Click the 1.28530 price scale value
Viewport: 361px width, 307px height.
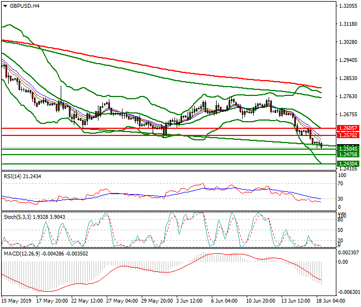coord(348,78)
